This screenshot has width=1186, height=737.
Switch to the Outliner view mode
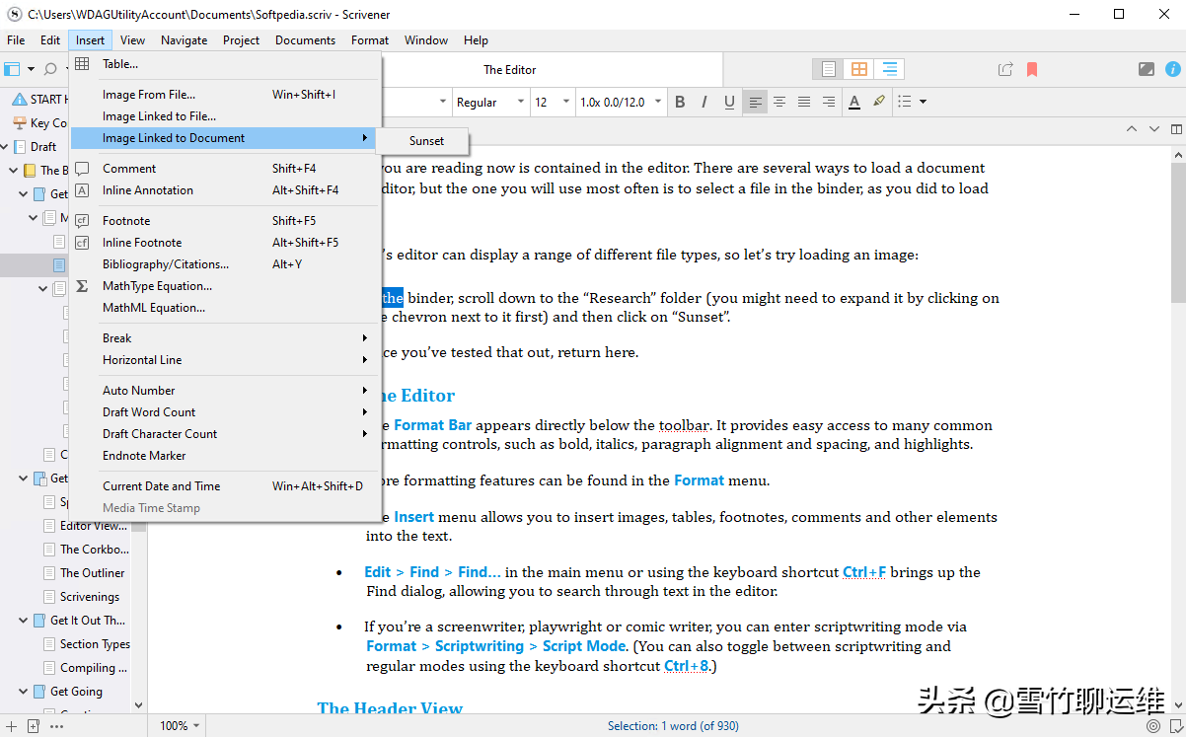point(890,69)
